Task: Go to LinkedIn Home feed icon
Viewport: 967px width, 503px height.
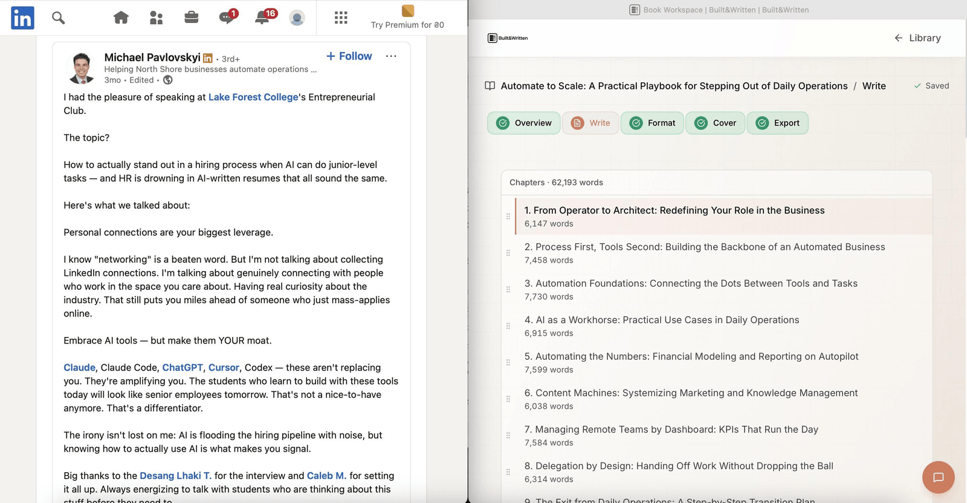Action: (x=121, y=18)
